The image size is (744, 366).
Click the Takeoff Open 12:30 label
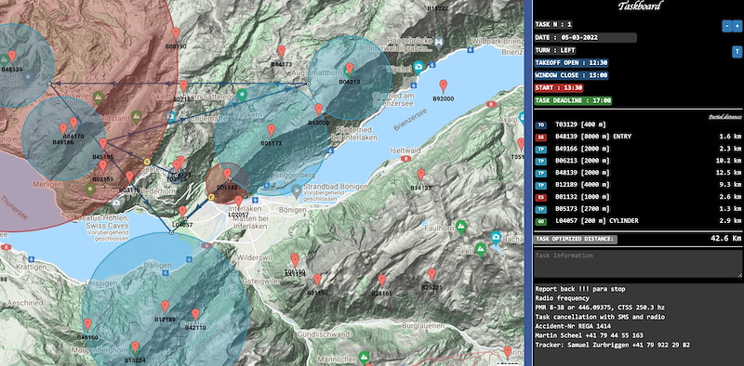(572, 62)
